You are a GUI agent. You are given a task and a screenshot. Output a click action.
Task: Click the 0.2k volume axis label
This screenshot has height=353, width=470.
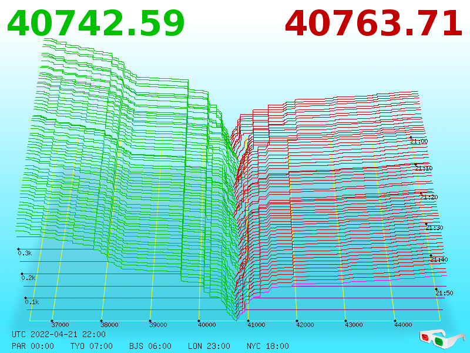pyautogui.click(x=28, y=278)
